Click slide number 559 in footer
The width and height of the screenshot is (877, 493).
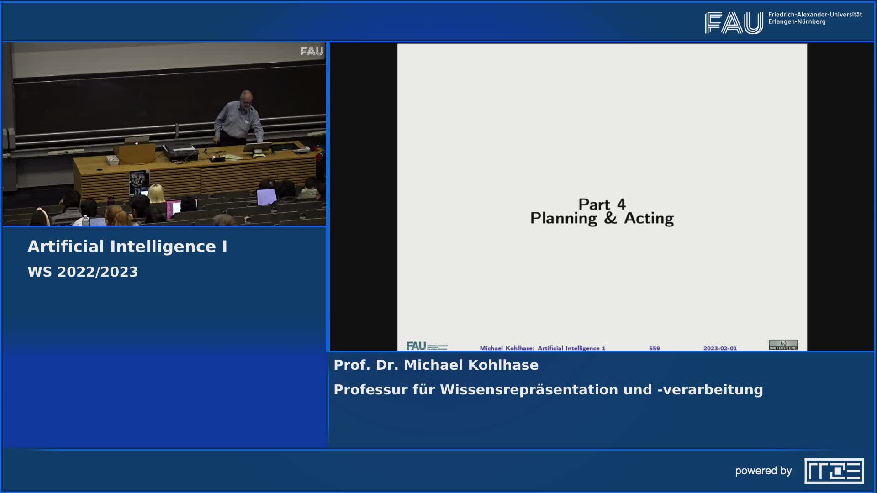654,348
